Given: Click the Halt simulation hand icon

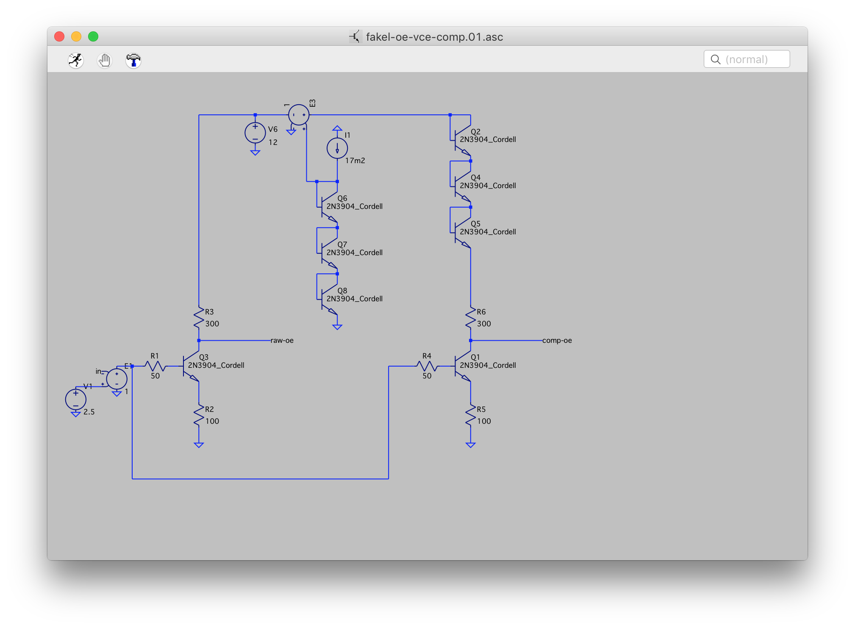Looking at the screenshot, I should [x=104, y=60].
